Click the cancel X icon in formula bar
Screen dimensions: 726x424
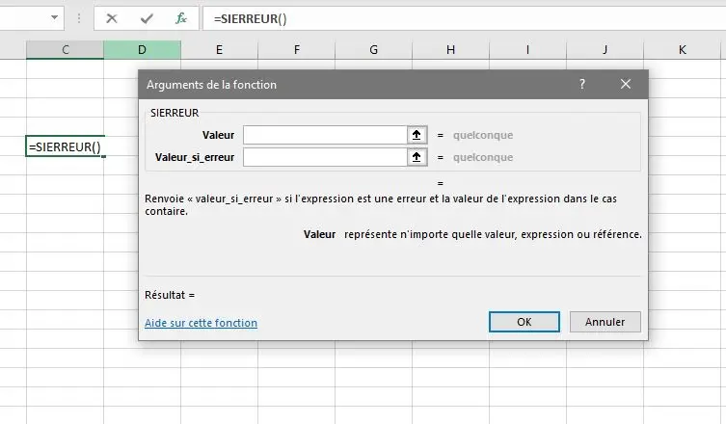click(113, 18)
